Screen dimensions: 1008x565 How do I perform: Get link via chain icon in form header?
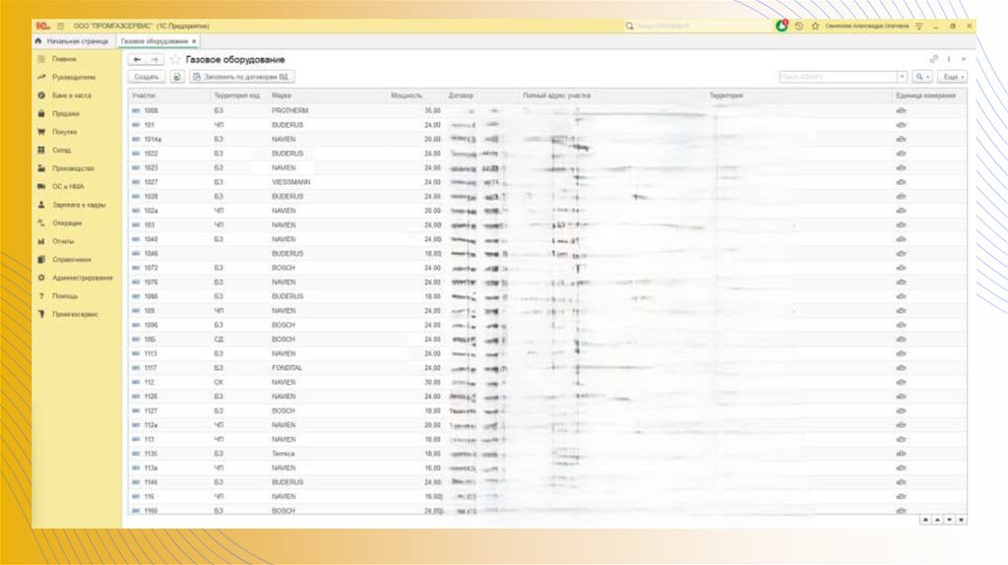click(934, 59)
